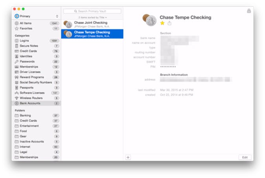Select the Chase Tempe Checking list item

[92, 34]
